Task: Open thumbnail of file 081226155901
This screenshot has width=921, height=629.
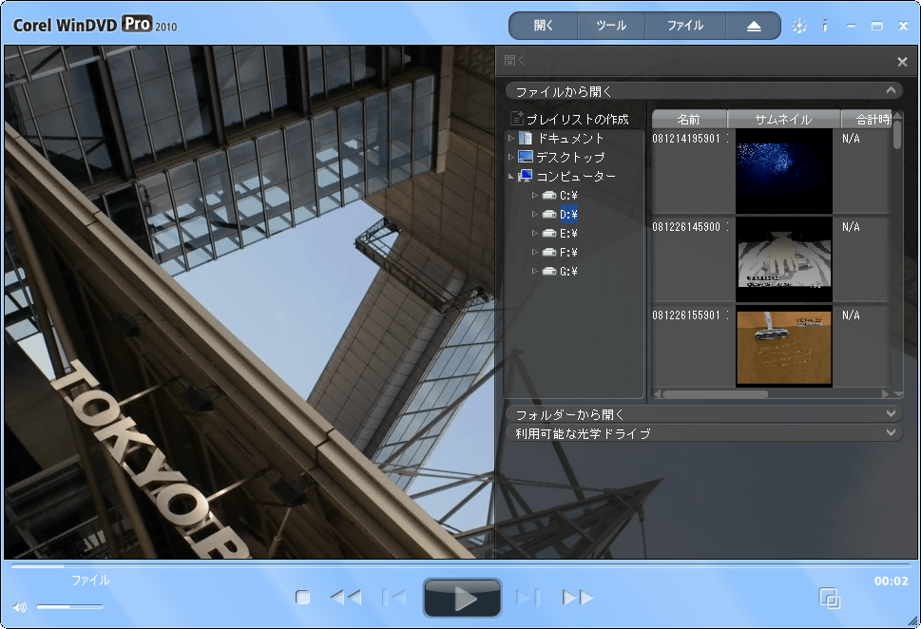Action: click(783, 348)
